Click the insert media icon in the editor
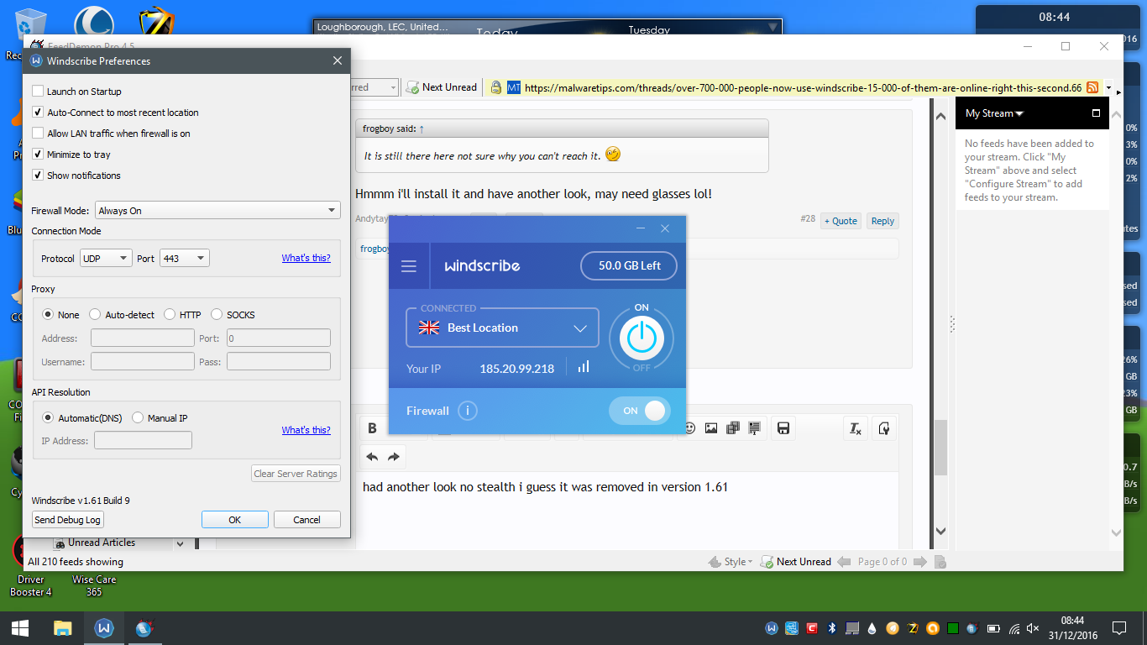The width and height of the screenshot is (1147, 645). pos(733,428)
